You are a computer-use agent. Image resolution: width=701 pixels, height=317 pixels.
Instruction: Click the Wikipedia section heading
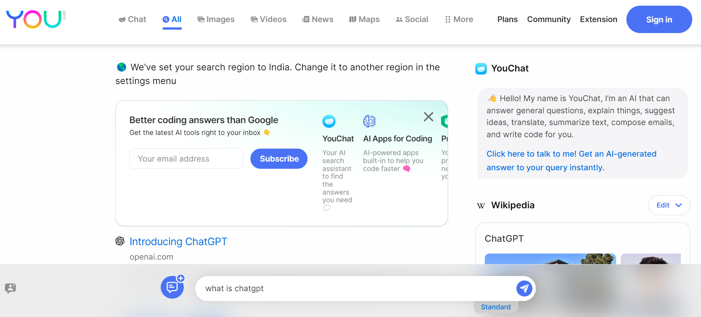point(513,205)
